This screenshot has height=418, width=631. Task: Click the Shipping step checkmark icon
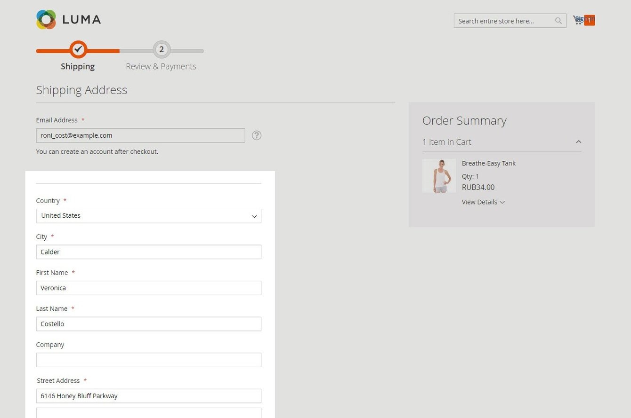[78, 49]
